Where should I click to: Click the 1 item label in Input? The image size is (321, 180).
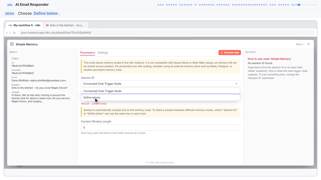(15, 58)
